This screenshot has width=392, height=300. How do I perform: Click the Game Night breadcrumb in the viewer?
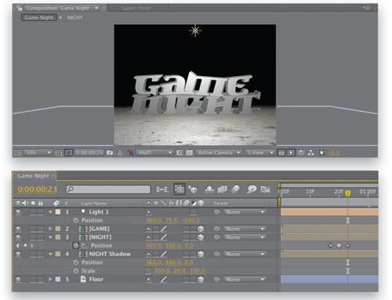(39, 17)
